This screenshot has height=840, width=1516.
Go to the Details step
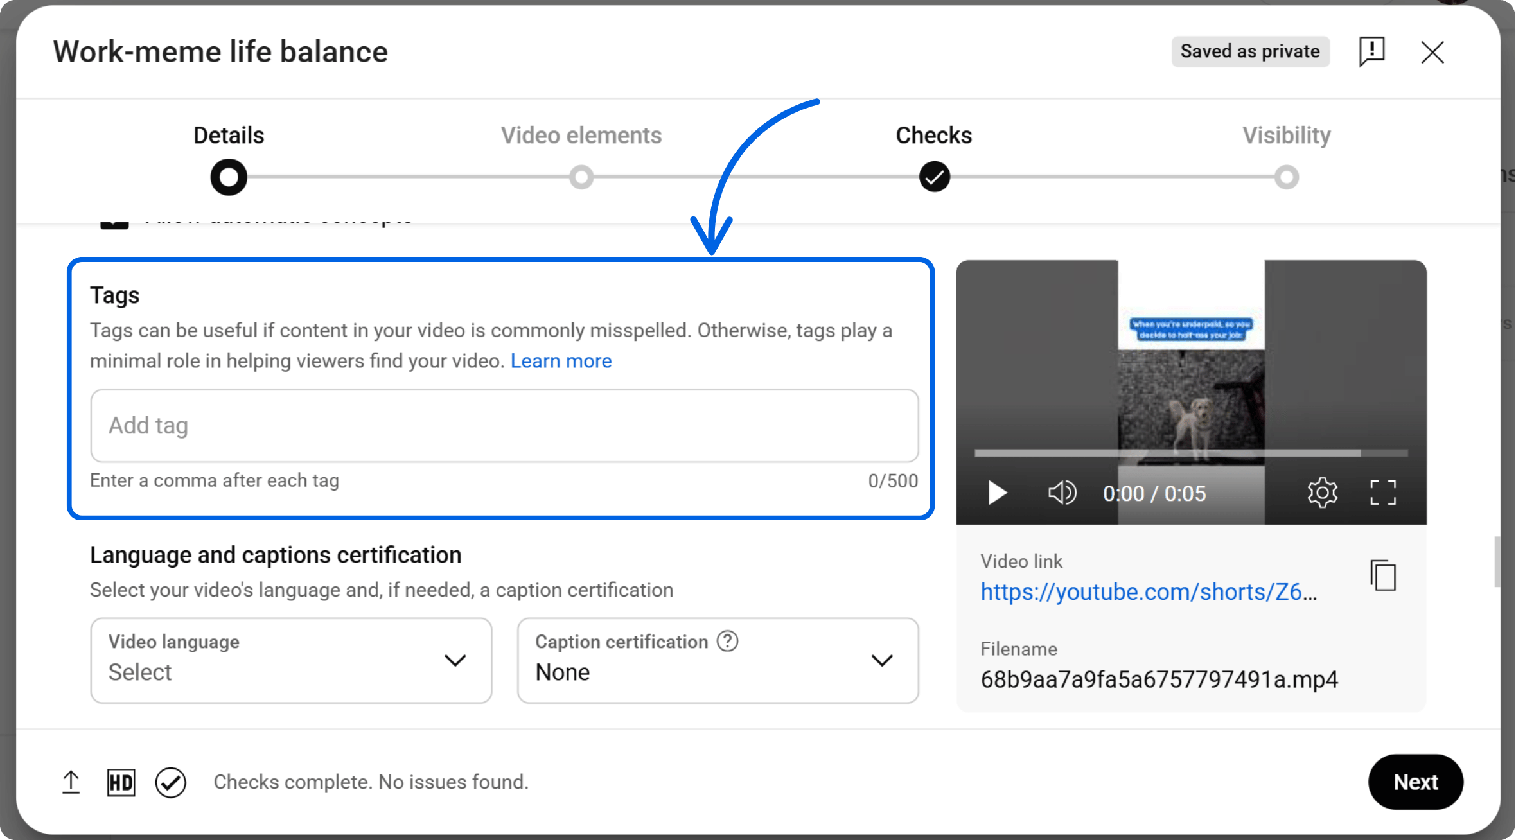click(x=228, y=177)
